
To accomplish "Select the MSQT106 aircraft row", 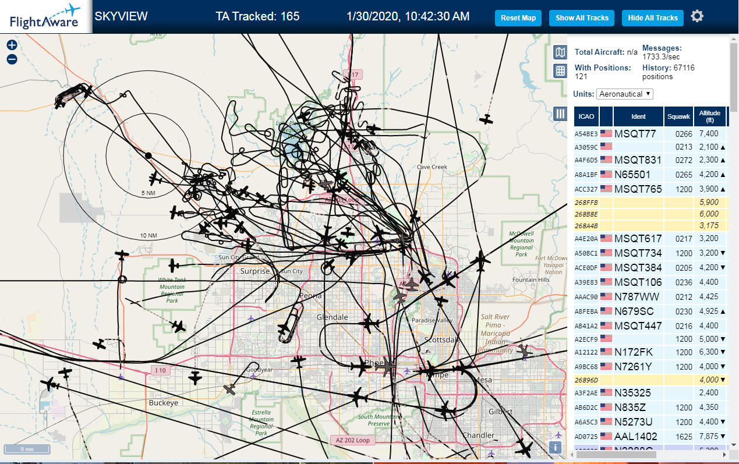I will pos(650,282).
